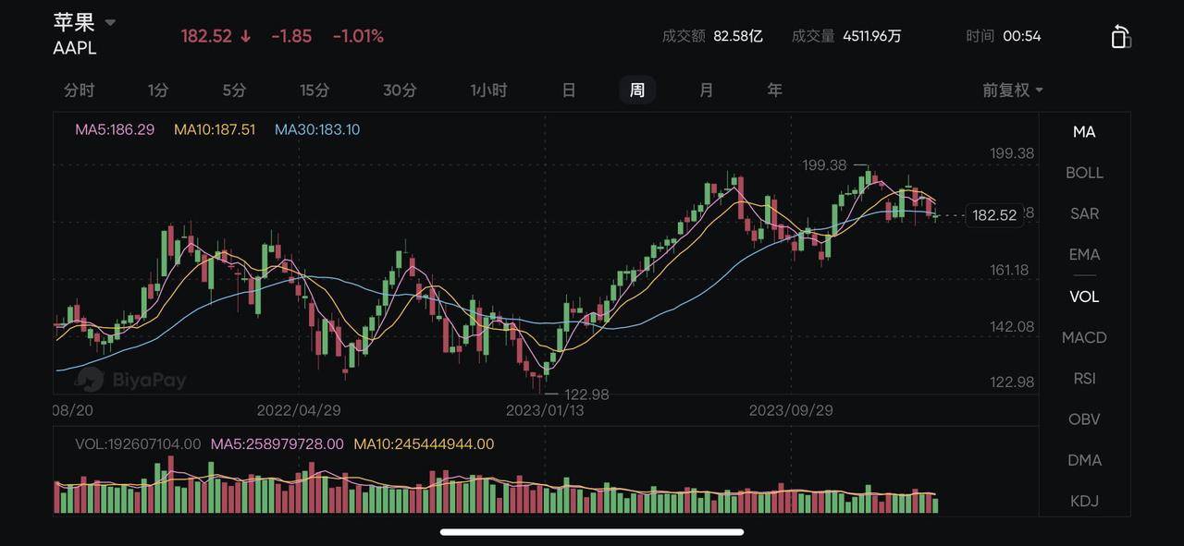Tap the 成交量 4511.96万 value
The height and width of the screenshot is (546, 1184).
(x=872, y=36)
